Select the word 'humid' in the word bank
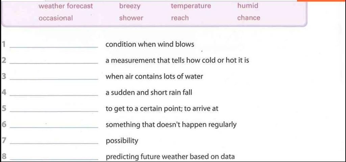The width and height of the screenshot is (346, 162). pyautogui.click(x=248, y=6)
